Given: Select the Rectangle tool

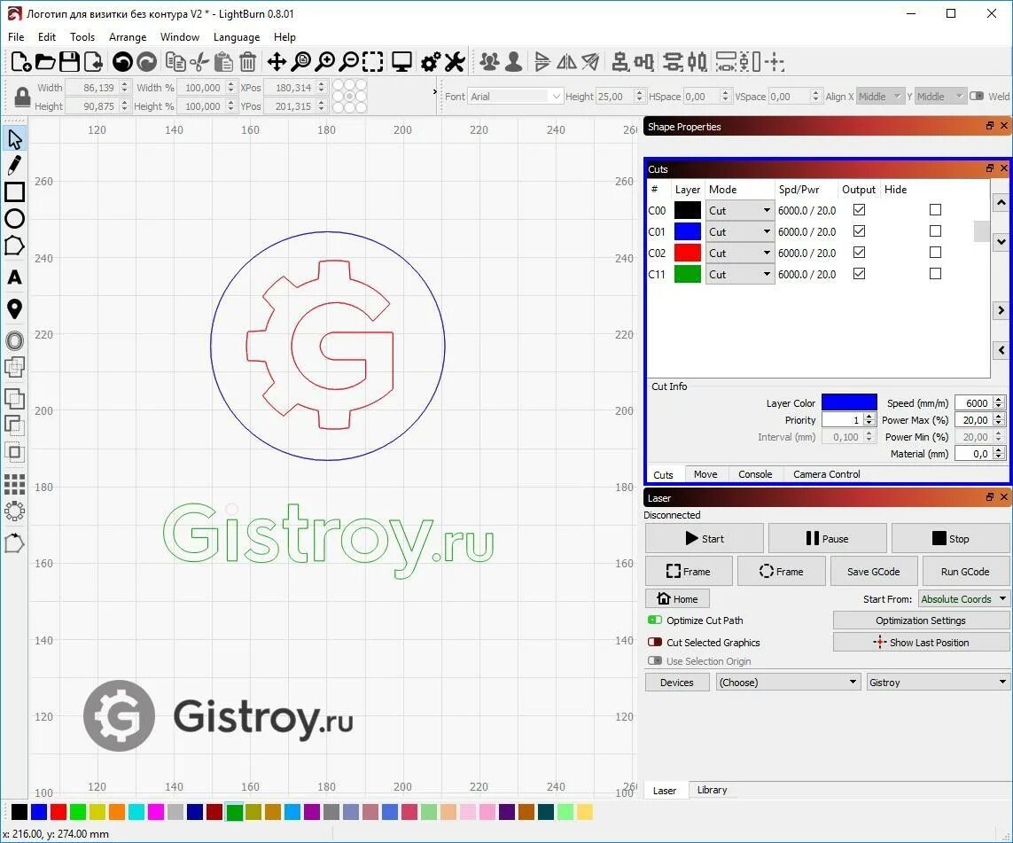Looking at the screenshot, I should [14, 191].
